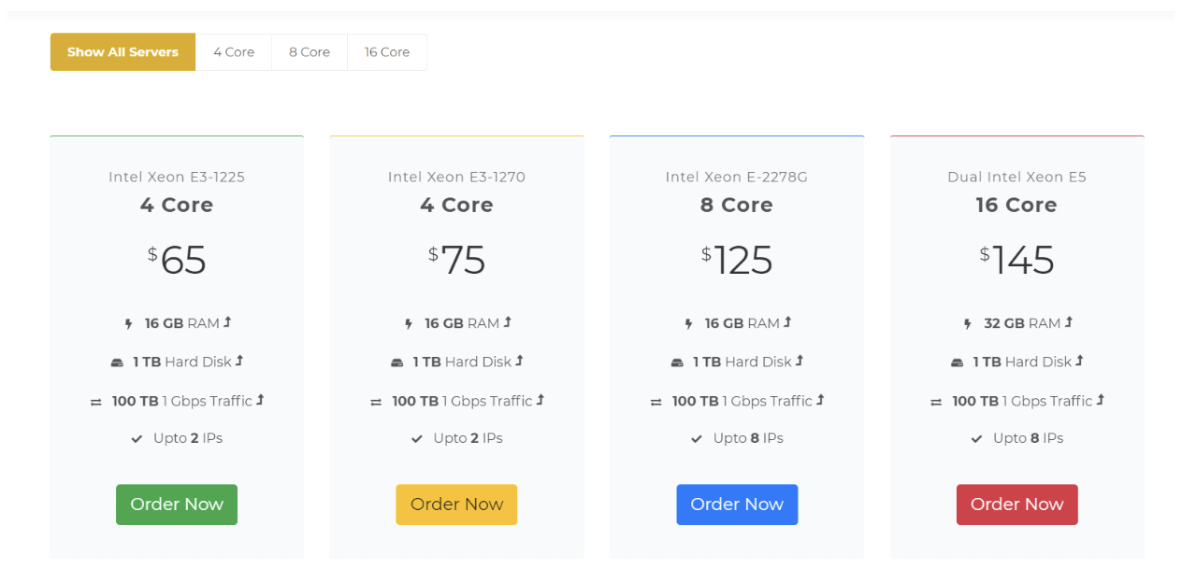Order the $145 Dual Xeon E5 server

click(1016, 505)
